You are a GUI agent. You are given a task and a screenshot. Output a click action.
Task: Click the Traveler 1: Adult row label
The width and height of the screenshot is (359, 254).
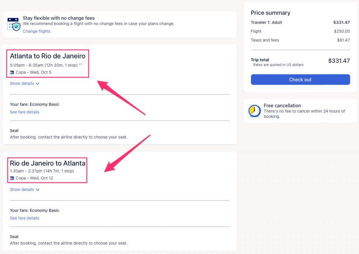pos(266,22)
